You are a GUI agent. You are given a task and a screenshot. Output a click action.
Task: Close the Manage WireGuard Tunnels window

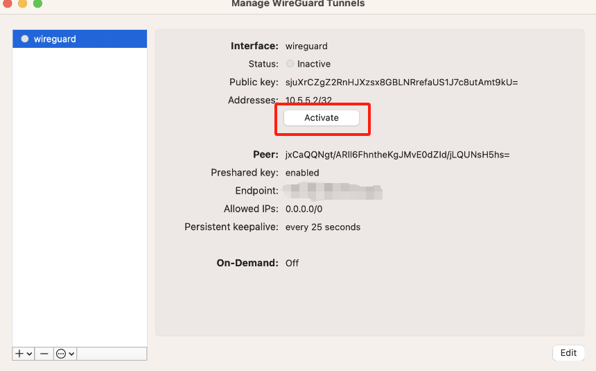click(6, 3)
